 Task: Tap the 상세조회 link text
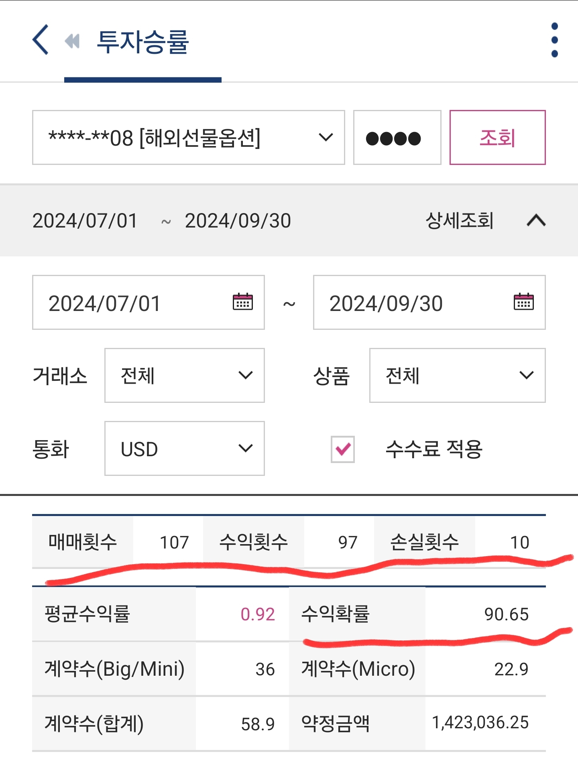[460, 220]
